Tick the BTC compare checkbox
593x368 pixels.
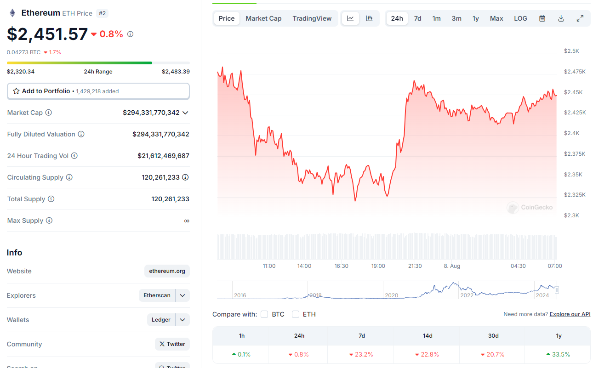(264, 314)
